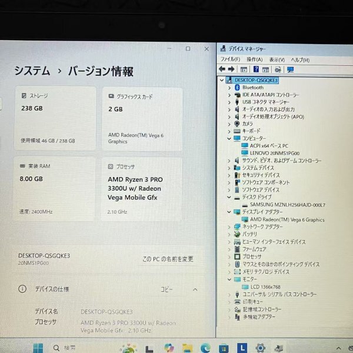
Task: Select ソフトウェア コンポーネント row
Action: 266,182
